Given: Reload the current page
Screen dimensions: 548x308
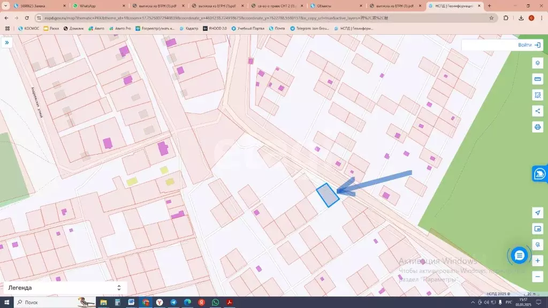Looking at the screenshot, I should [27, 18].
